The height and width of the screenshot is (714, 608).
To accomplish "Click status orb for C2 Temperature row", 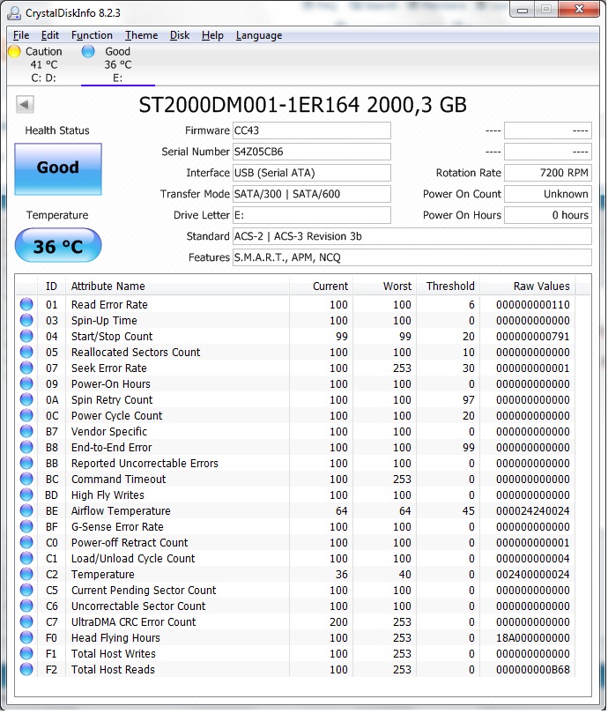I will [x=26, y=574].
